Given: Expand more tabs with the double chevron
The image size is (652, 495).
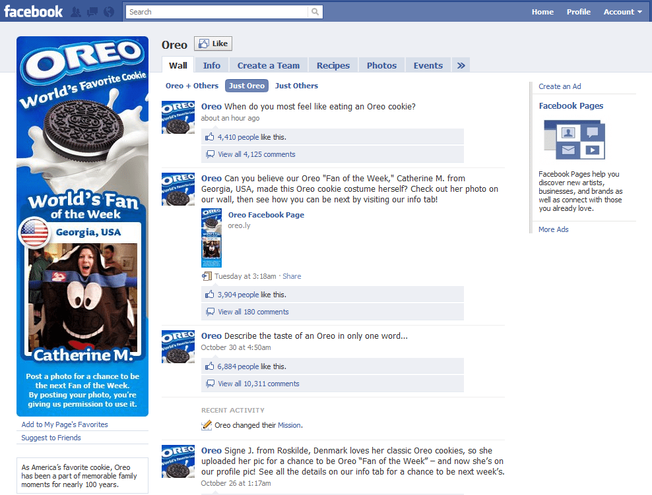Looking at the screenshot, I should 461,66.
